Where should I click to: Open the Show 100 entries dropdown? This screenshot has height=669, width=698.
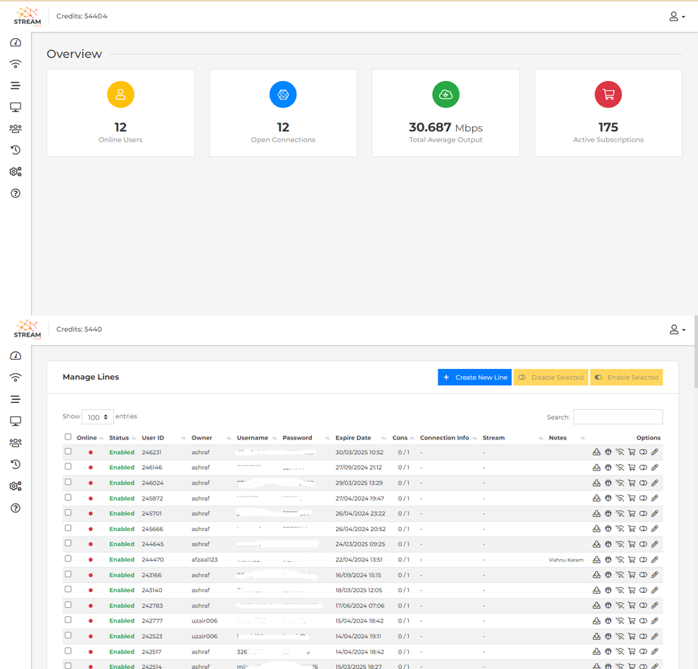(98, 417)
